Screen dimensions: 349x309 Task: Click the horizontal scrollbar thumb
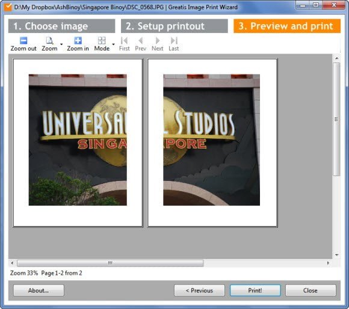coord(110,263)
